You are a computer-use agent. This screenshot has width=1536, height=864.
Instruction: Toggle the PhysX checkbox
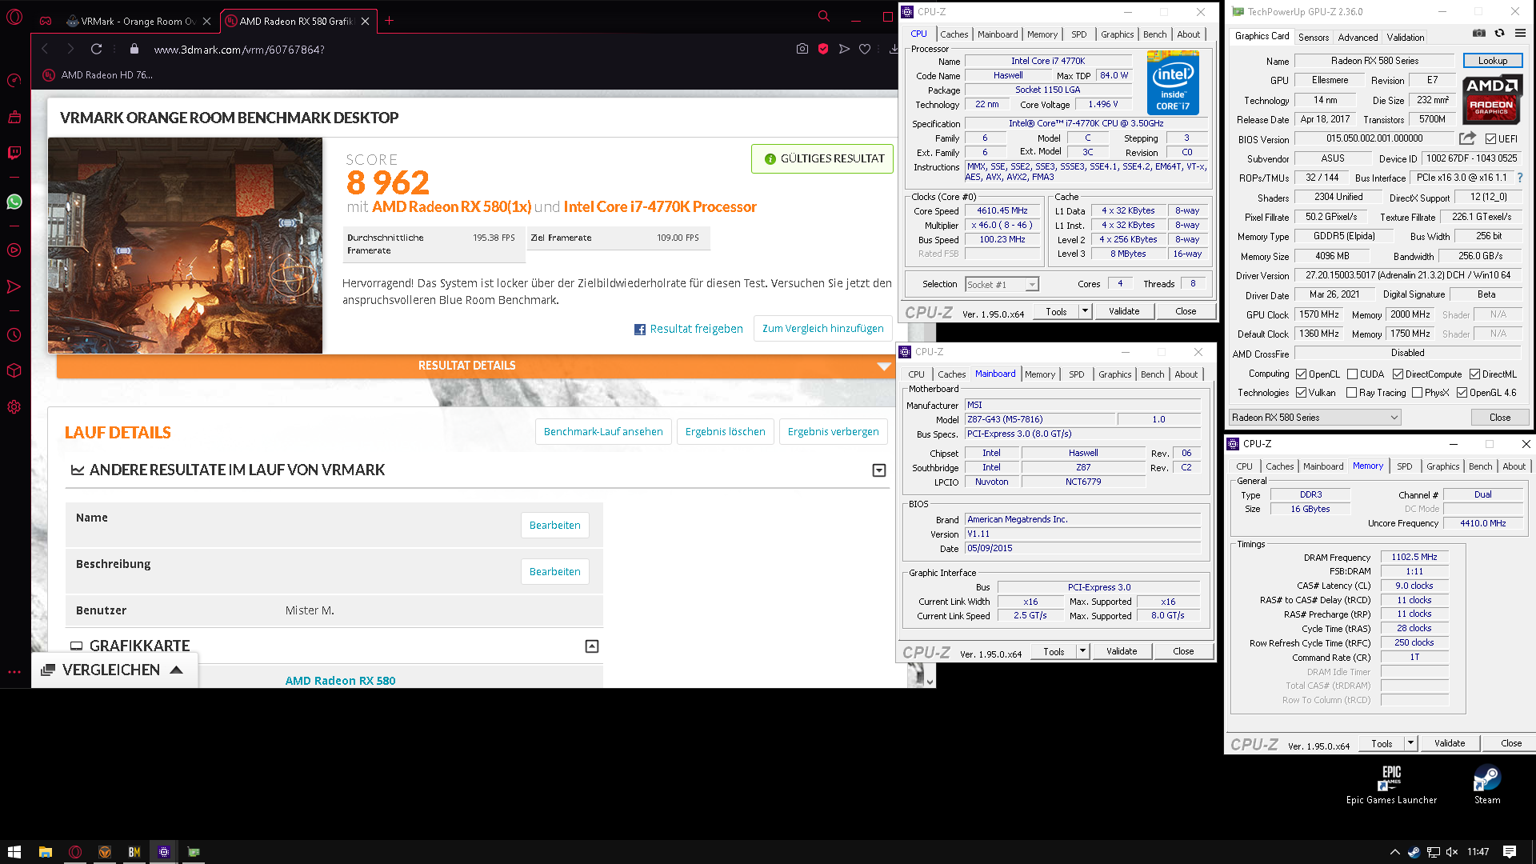(x=1418, y=393)
